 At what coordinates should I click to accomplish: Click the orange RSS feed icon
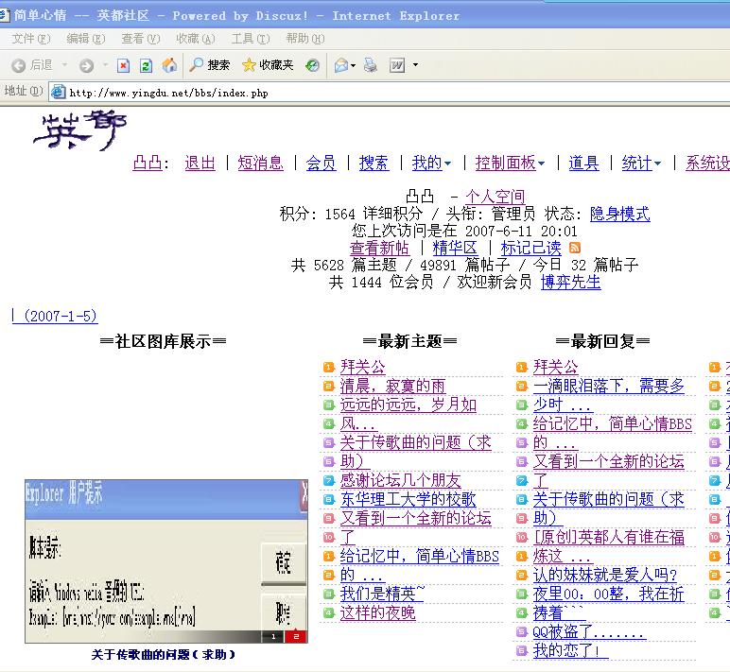pyautogui.click(x=575, y=248)
